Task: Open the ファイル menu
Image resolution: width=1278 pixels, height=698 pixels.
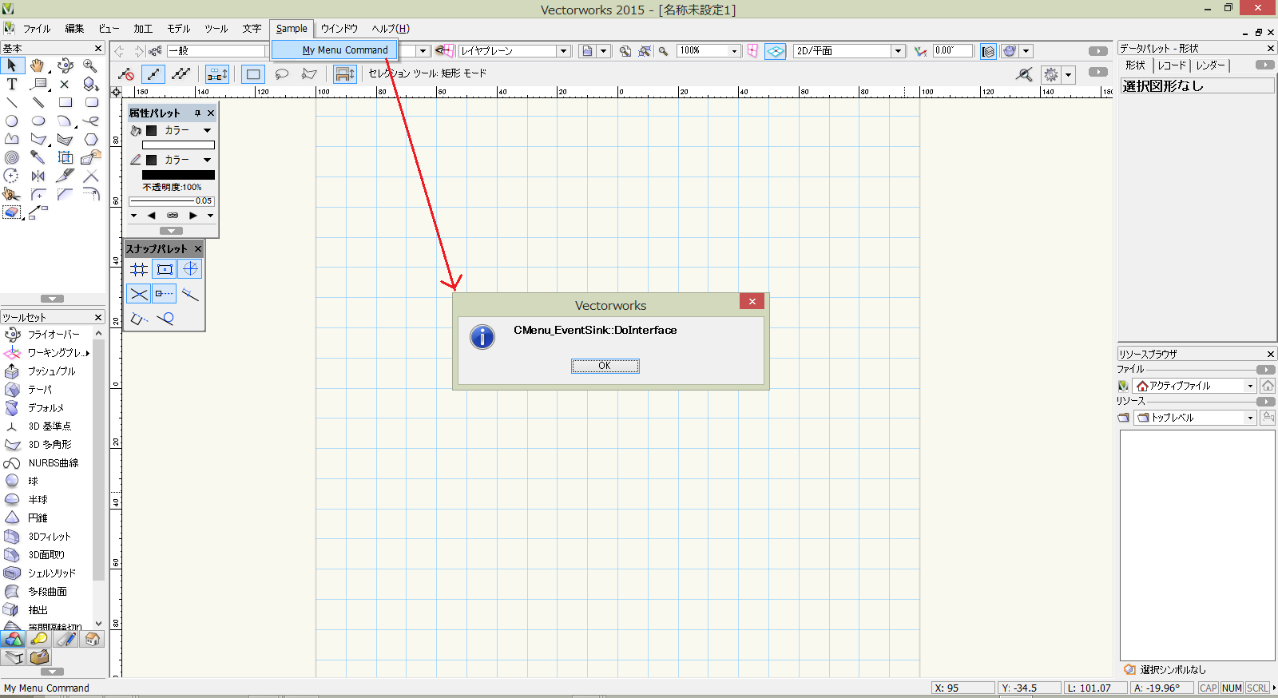Action: pos(37,29)
